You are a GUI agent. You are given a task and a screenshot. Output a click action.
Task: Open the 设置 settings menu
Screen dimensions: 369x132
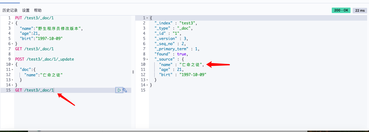26,10
